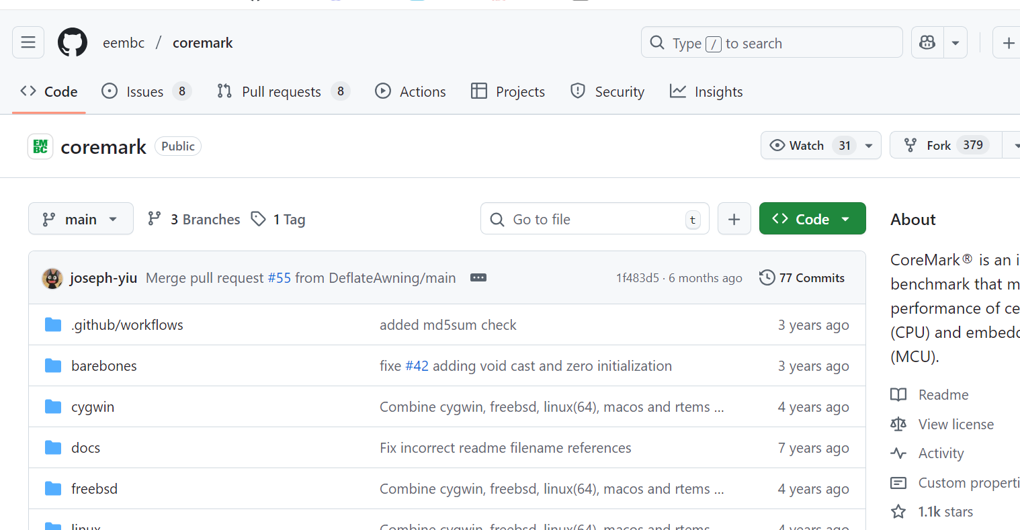Open pull request #55 link
Viewport: 1020px width, 530px height.
(280, 278)
